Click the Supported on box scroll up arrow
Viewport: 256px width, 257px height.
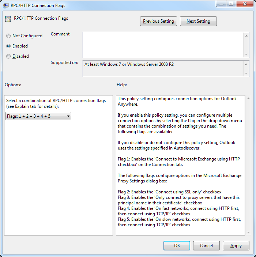click(x=246, y=64)
